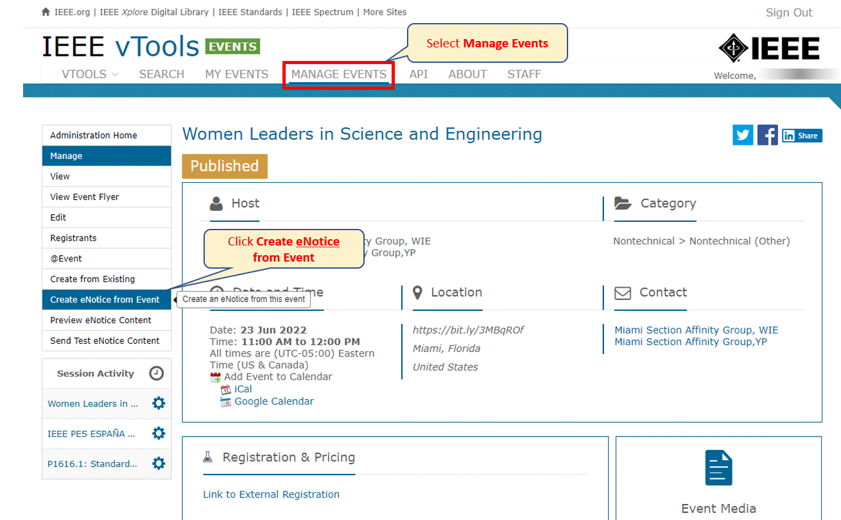The image size is (841, 520).
Task: Click the IEEE vTools title
Action: coord(121,47)
